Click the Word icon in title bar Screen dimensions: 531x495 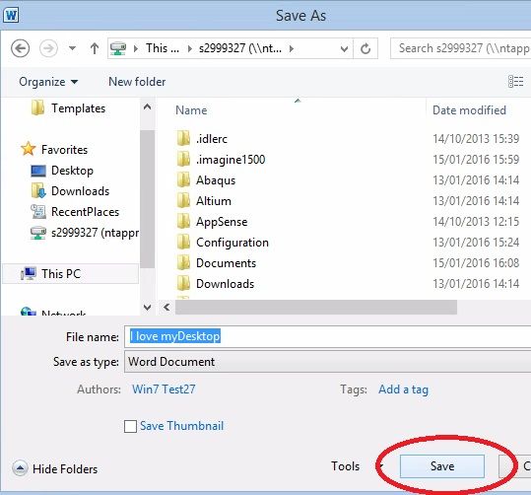pyautogui.click(x=11, y=15)
